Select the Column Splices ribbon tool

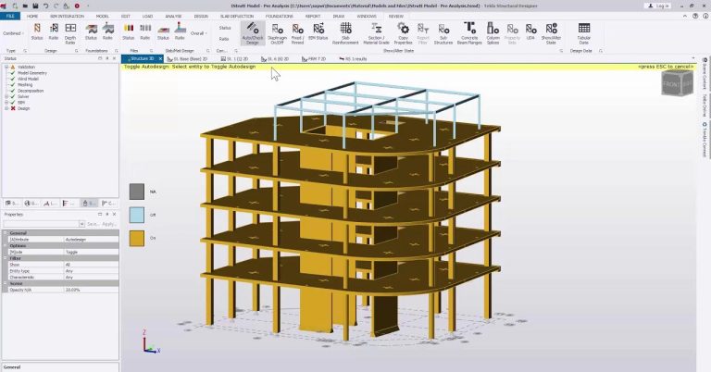pyautogui.click(x=493, y=33)
